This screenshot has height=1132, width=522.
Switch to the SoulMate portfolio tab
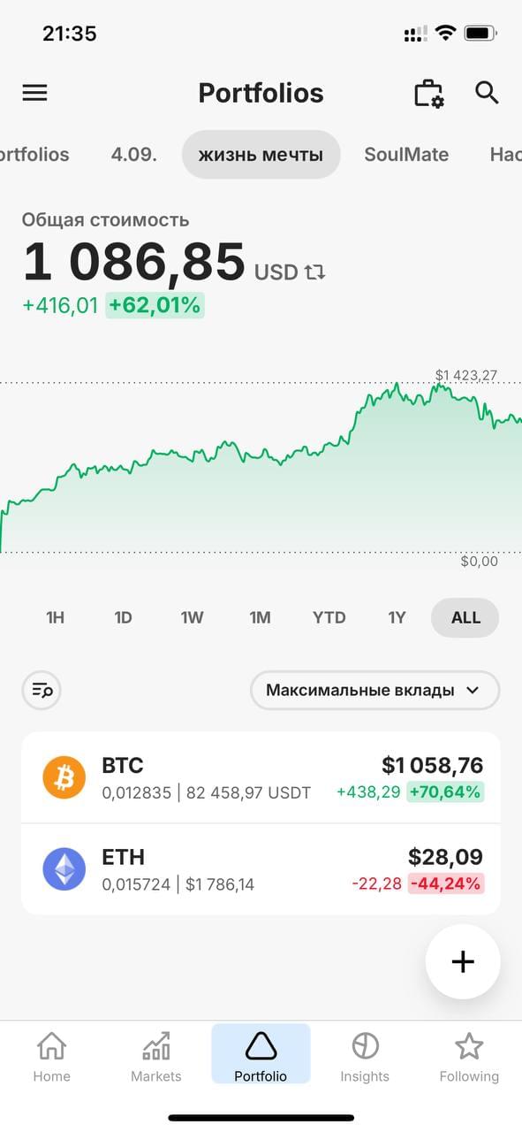coord(406,155)
